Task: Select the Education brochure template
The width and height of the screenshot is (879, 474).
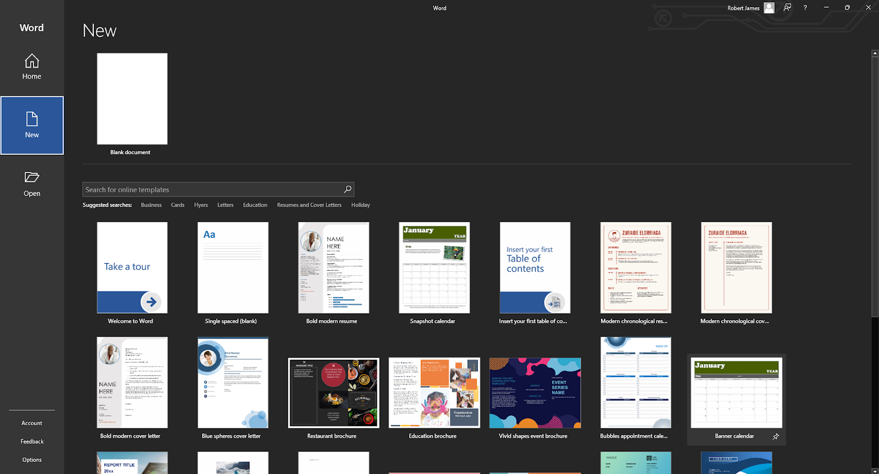Action: pos(434,393)
